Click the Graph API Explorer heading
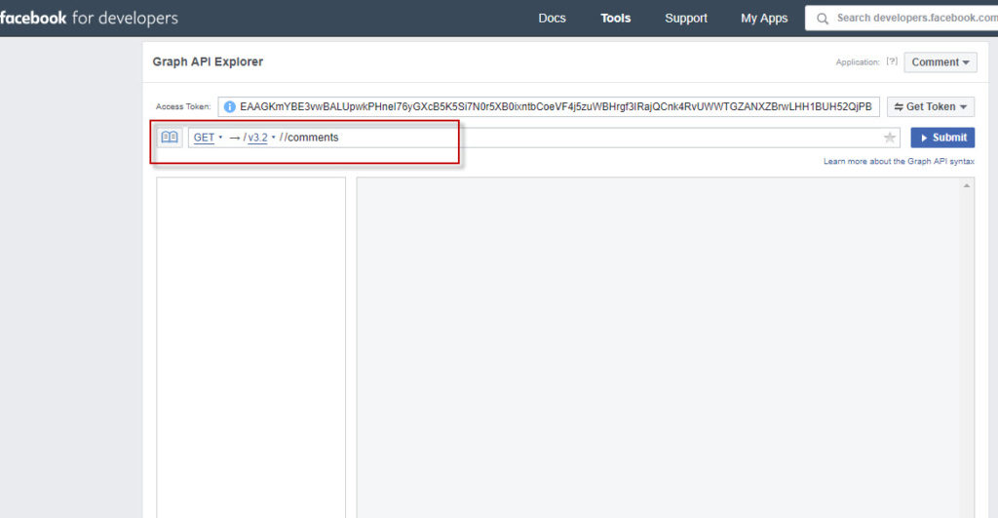 tap(208, 61)
